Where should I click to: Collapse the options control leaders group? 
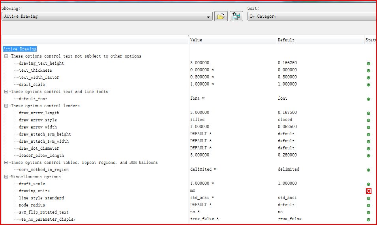(x=6, y=106)
